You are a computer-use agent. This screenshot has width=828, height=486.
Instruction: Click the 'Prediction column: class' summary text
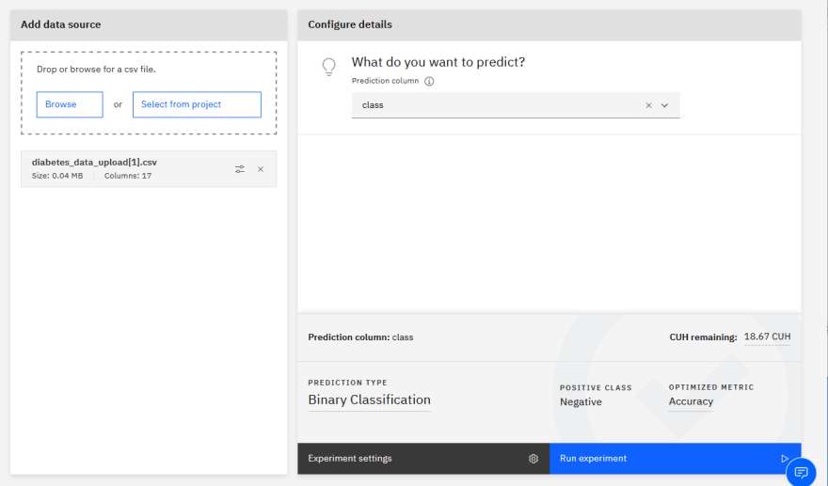pos(360,337)
